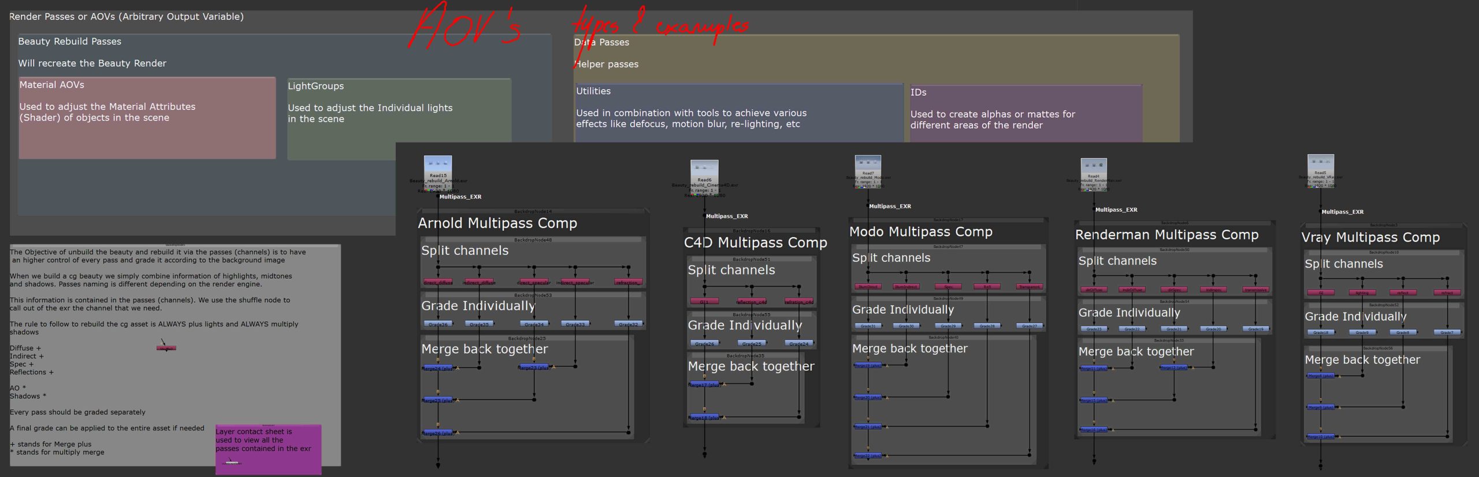Select the IllumIndirect shuffle node in Modo comp

(906, 287)
